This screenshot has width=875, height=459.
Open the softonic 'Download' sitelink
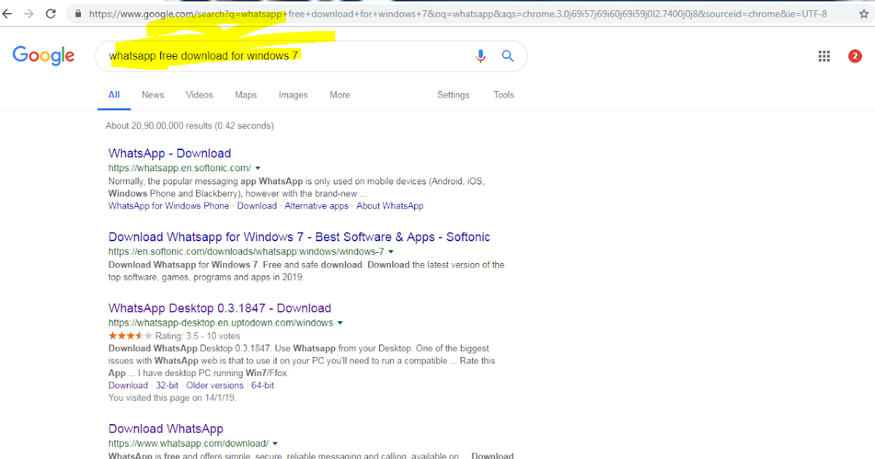coord(257,206)
